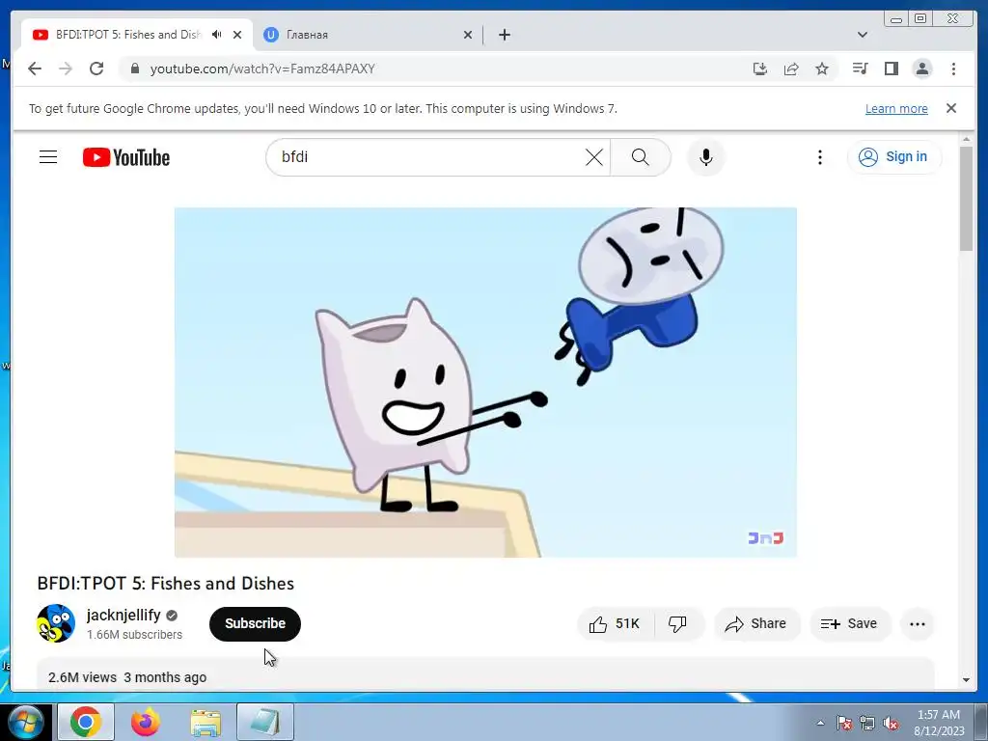Launch Firefox from the taskbar
Viewport: 988px width, 741px height.
[146, 722]
